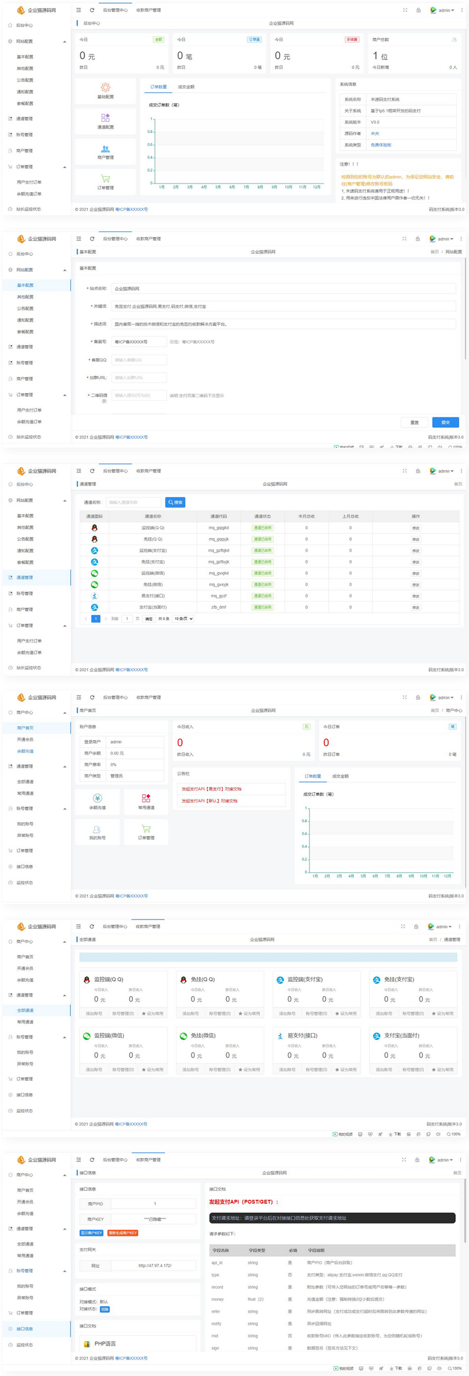Click the 常用通道 icon in merchant home
The height and width of the screenshot is (1376, 469).
tap(146, 798)
